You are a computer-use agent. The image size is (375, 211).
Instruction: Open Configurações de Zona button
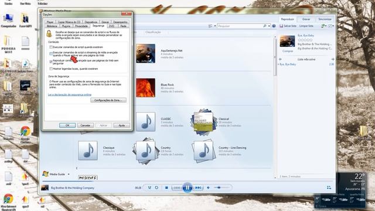pyautogui.click(x=108, y=100)
